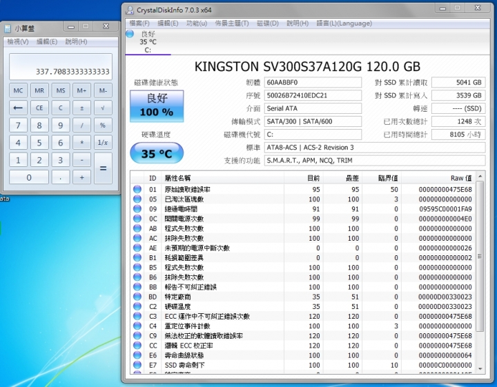This screenshot has height=387, width=497.
Task: Click the 已用時間總計 value 8105 小時
Action: 458,135
